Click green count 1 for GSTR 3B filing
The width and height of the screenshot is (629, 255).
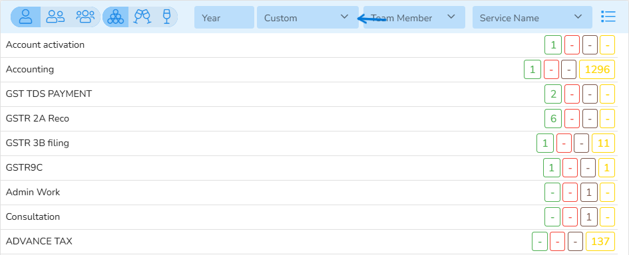click(x=545, y=143)
